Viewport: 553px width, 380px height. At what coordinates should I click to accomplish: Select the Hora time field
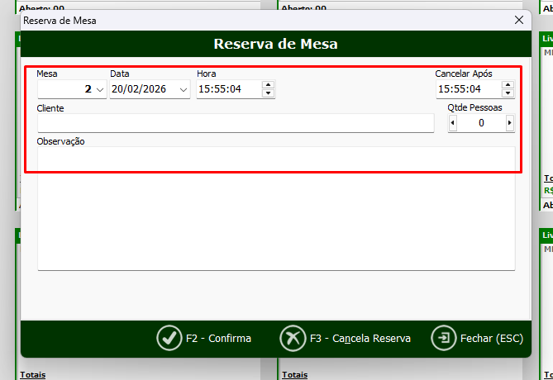pyautogui.click(x=227, y=89)
